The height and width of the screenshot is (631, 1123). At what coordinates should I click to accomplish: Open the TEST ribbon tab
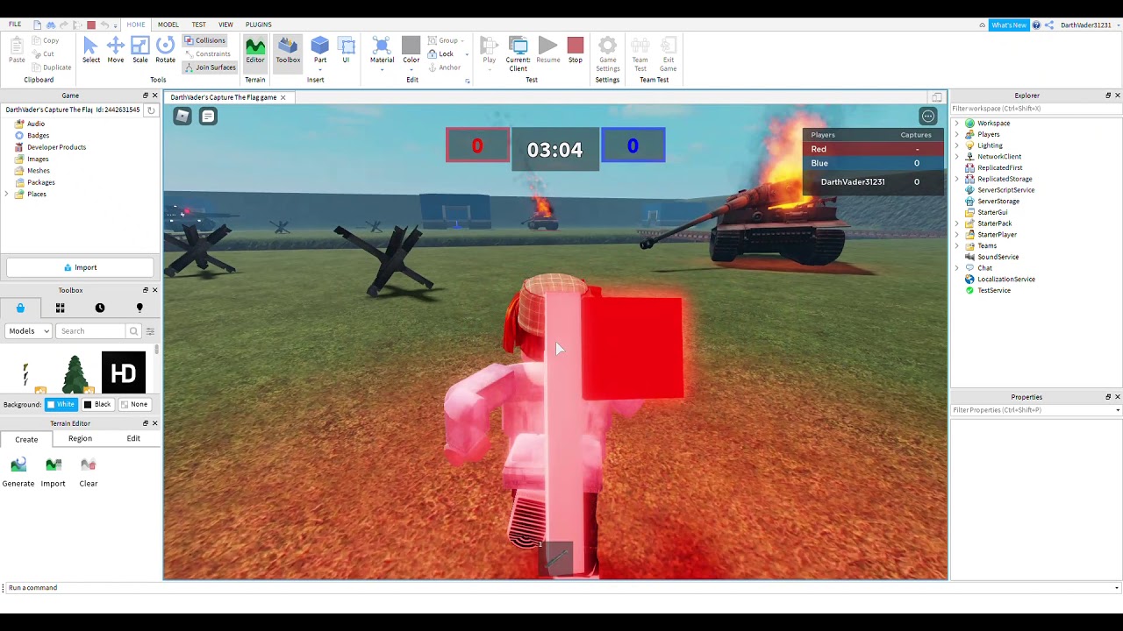click(199, 25)
